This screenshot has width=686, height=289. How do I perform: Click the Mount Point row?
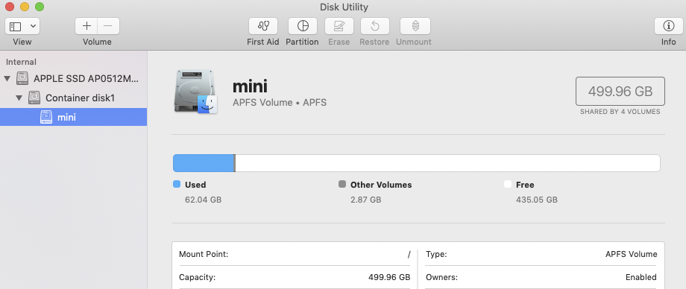[295, 254]
